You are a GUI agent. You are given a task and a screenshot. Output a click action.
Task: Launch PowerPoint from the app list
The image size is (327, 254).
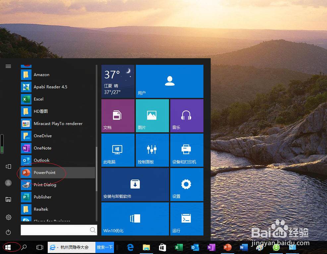point(58,173)
